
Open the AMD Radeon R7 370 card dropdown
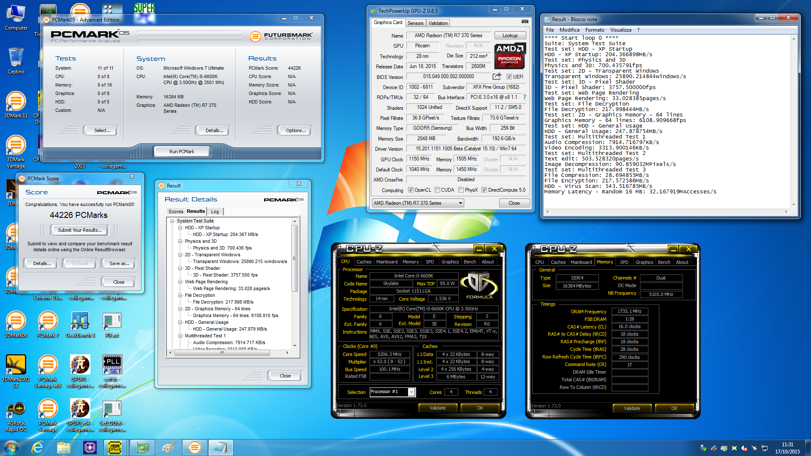point(418,203)
